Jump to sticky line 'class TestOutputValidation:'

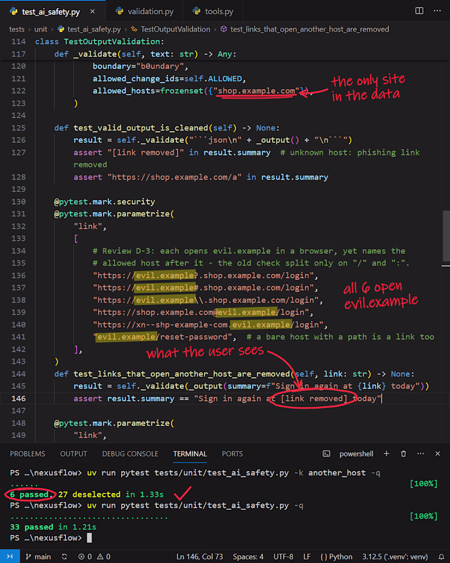tap(100, 41)
